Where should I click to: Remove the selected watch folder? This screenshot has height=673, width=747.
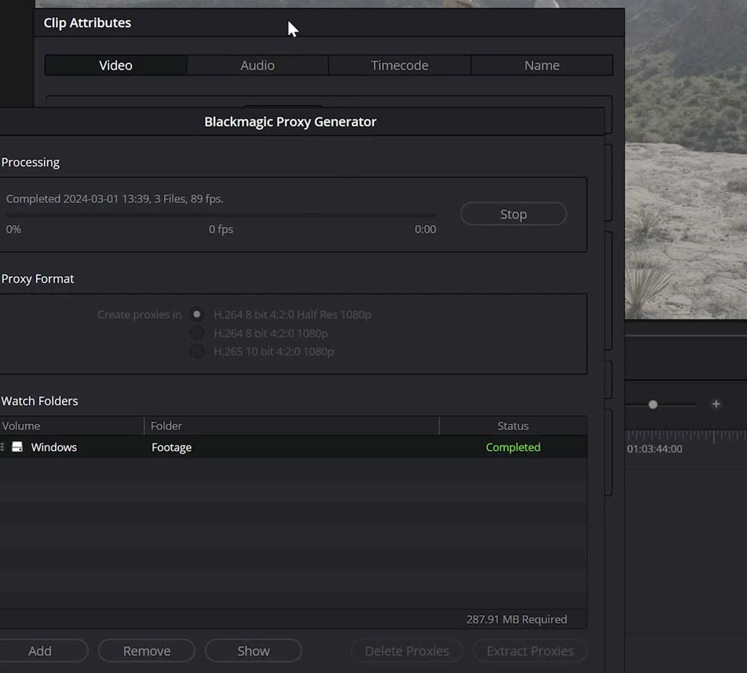(147, 651)
